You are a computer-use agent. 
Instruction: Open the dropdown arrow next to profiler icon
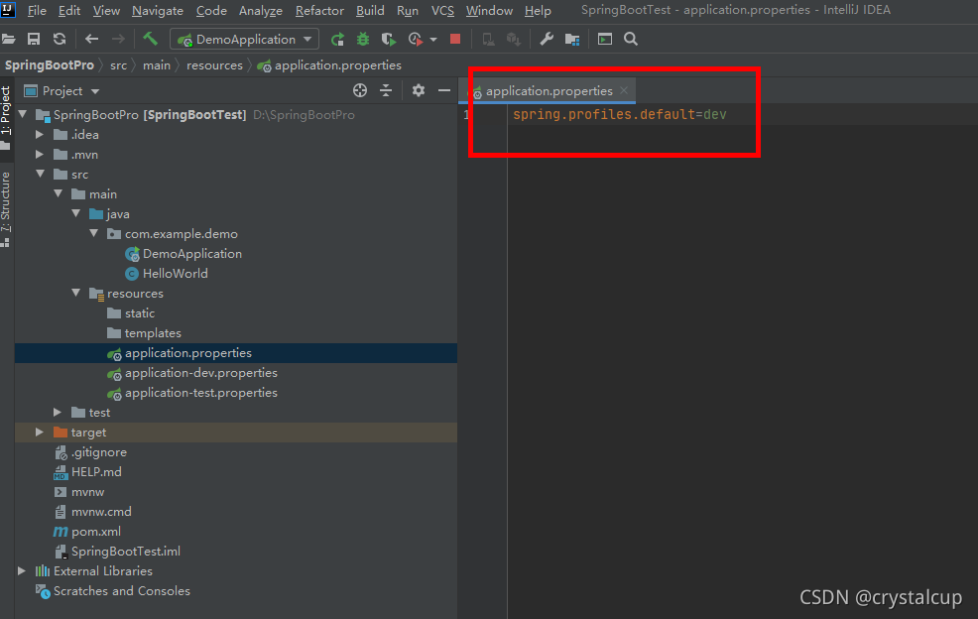[433, 40]
